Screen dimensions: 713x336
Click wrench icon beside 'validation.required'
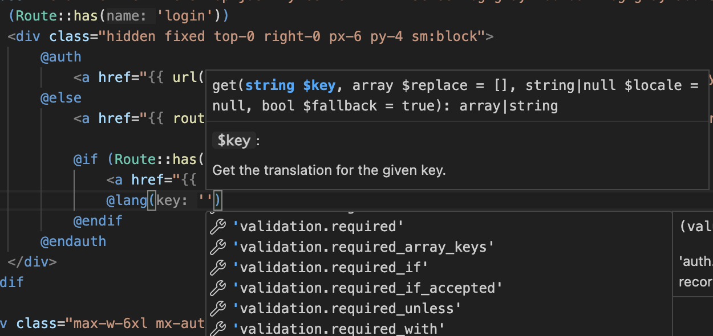tap(218, 227)
